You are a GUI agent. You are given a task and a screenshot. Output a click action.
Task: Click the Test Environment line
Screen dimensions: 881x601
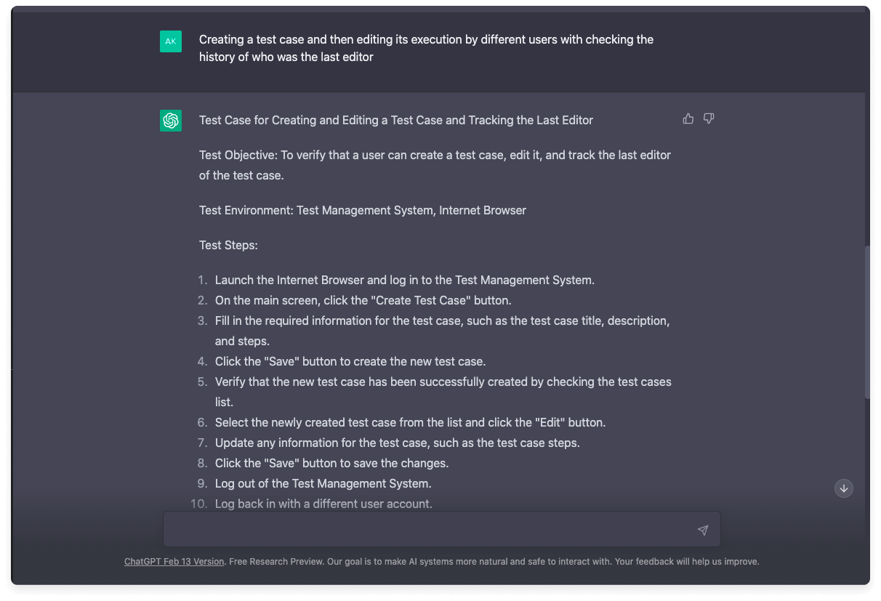pyautogui.click(x=363, y=211)
